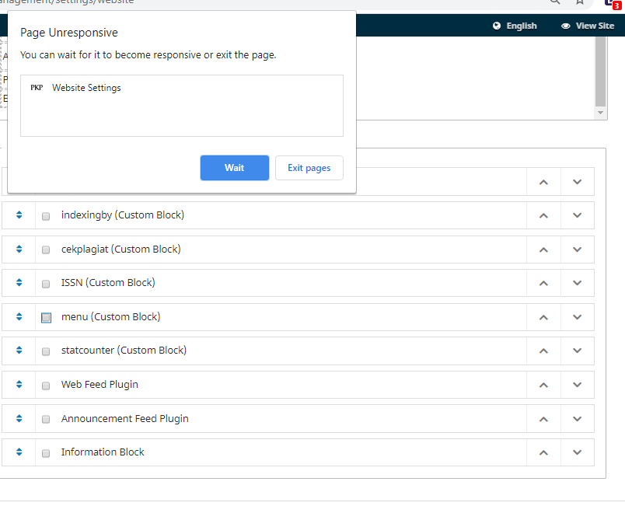Enable the Information Block checkbox
Screen dimensions: 625x506
(46, 453)
